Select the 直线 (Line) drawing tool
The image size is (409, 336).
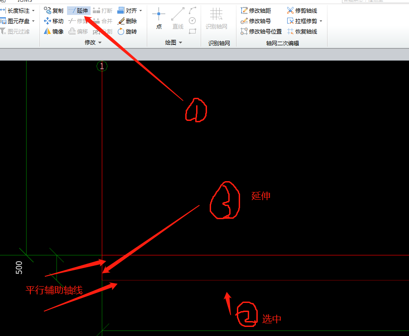point(178,18)
